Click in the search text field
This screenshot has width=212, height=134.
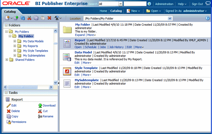point(135,4)
